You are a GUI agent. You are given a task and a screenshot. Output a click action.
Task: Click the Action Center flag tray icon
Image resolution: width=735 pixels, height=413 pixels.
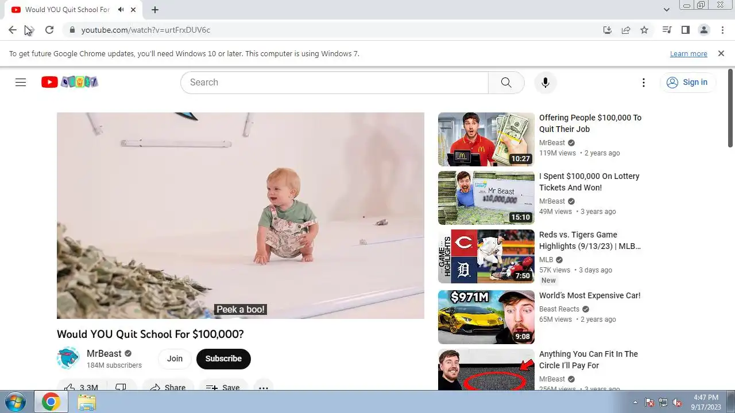point(649,402)
